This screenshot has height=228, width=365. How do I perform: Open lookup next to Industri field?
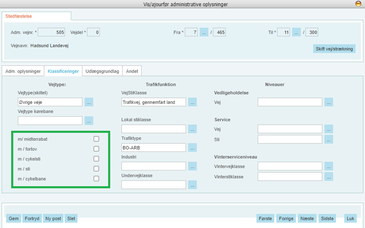(x=192, y=166)
